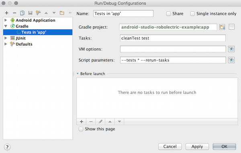This screenshot has height=153, width=241.
Task: Save configuration with floppy disk icon
Action: click(30, 13)
